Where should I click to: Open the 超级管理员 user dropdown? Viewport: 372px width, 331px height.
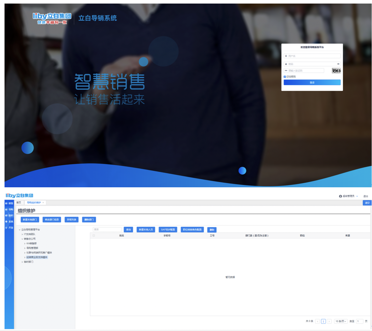pos(348,196)
